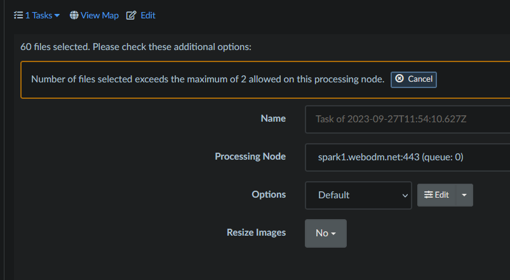Viewport: 510px width, 280px height.
Task: Click the circled X icon in Cancel
Action: 399,79
